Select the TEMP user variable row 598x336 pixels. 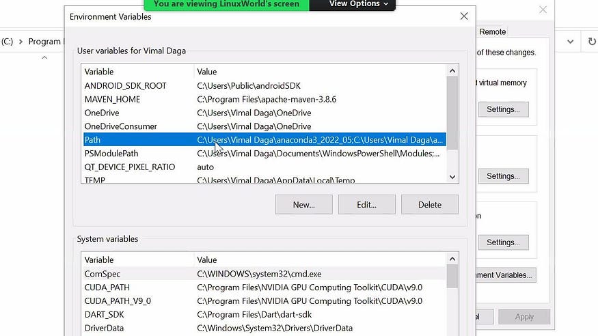[264, 180]
